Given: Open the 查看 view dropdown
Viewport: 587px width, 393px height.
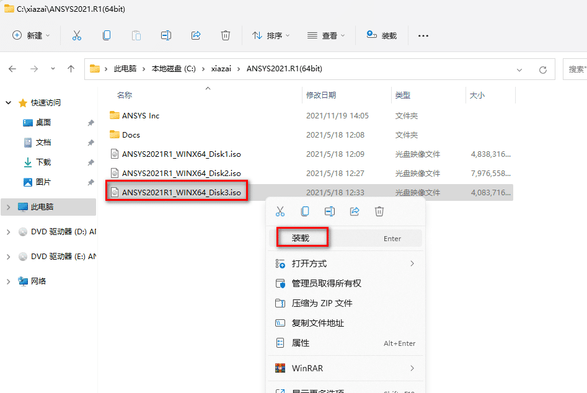Looking at the screenshot, I should coord(326,35).
